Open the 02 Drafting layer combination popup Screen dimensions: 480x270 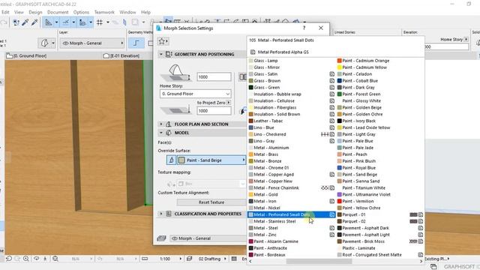click(x=225, y=259)
